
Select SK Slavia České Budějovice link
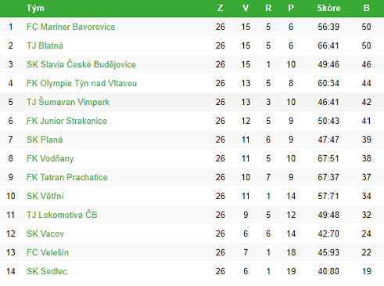pos(81,64)
